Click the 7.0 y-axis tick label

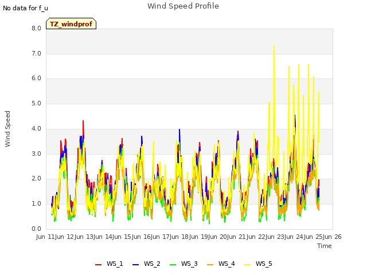36,53
